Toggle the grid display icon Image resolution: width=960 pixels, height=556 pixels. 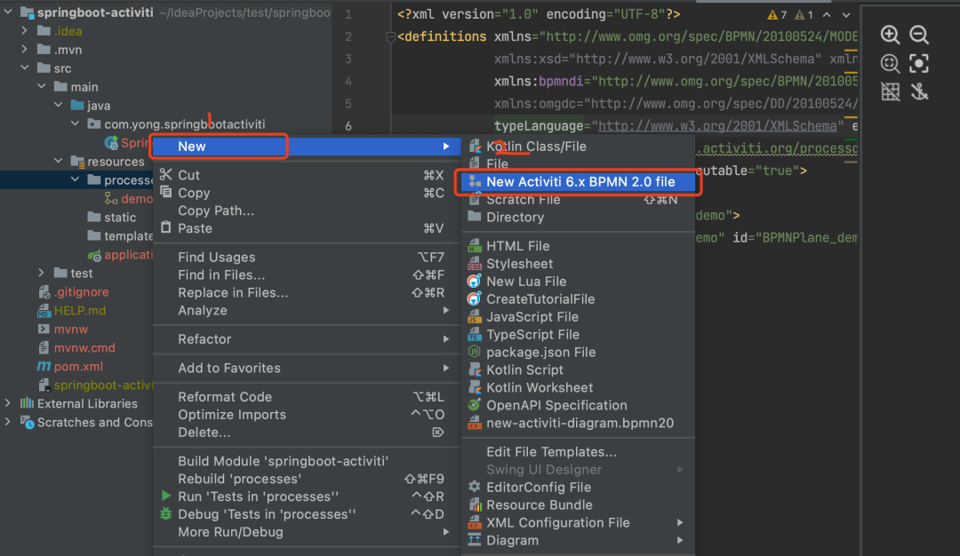(x=890, y=91)
